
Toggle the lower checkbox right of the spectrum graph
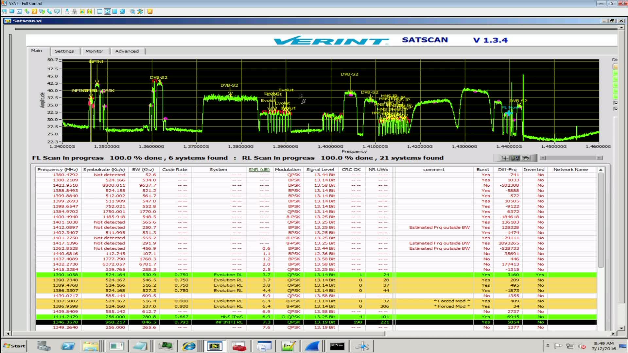click(616, 109)
